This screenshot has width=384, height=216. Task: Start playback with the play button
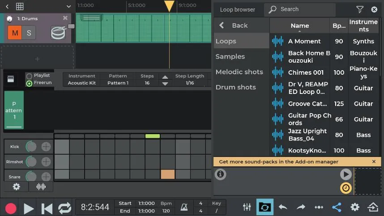(x=29, y=208)
